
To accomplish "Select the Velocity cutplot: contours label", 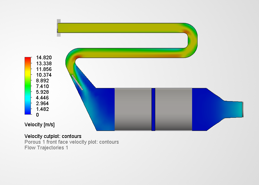I will (x=53, y=136).
